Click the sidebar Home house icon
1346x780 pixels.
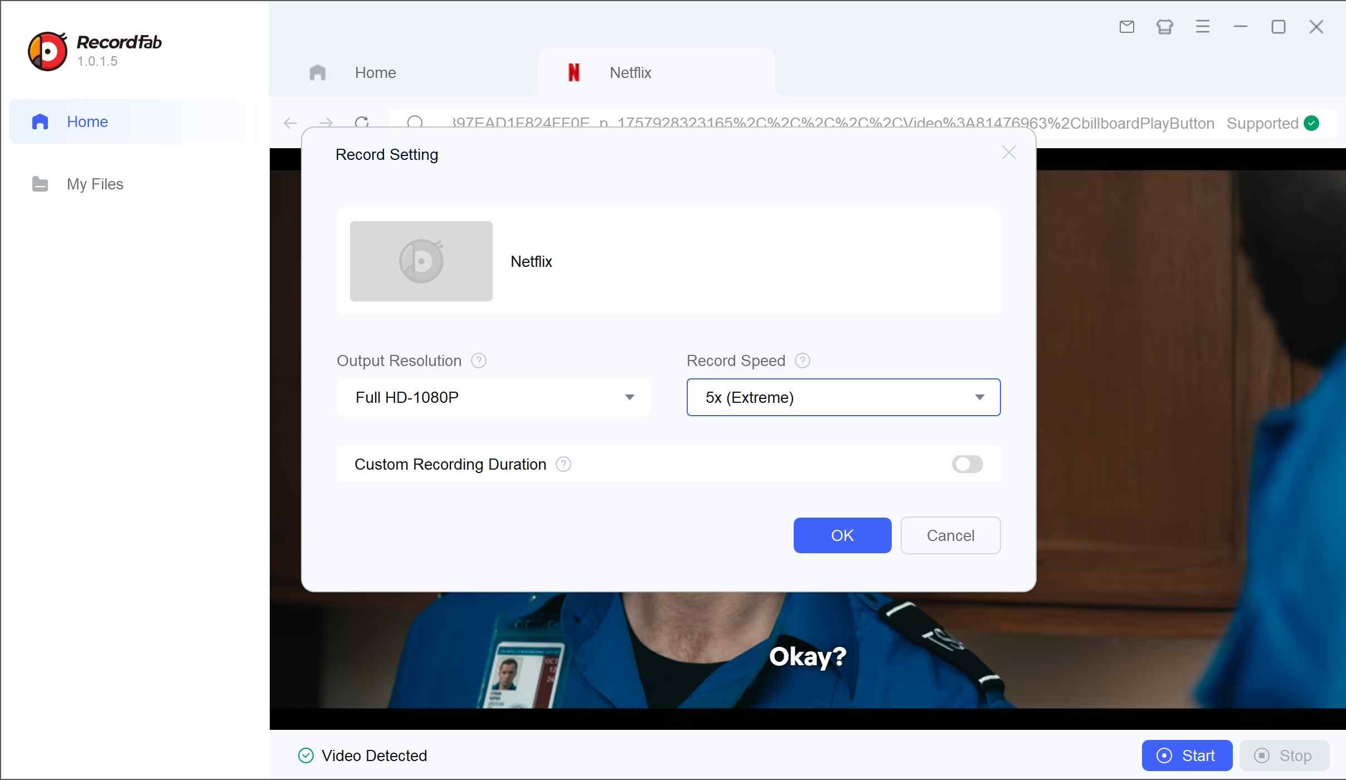[40, 121]
